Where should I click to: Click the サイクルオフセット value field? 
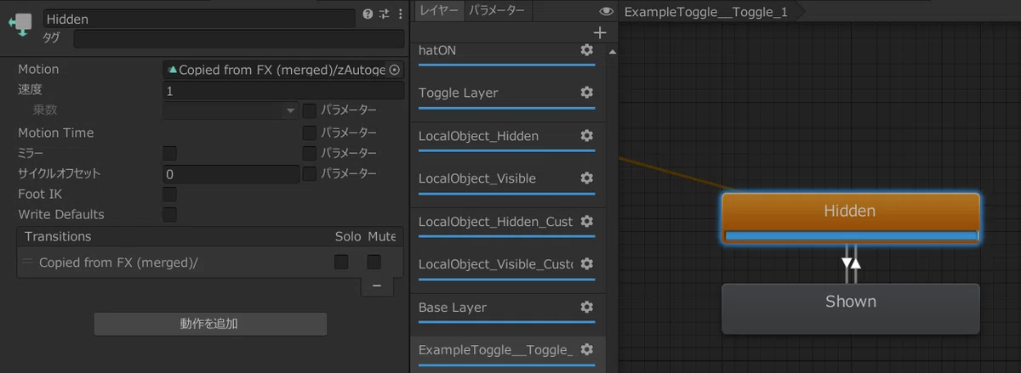coord(231,173)
